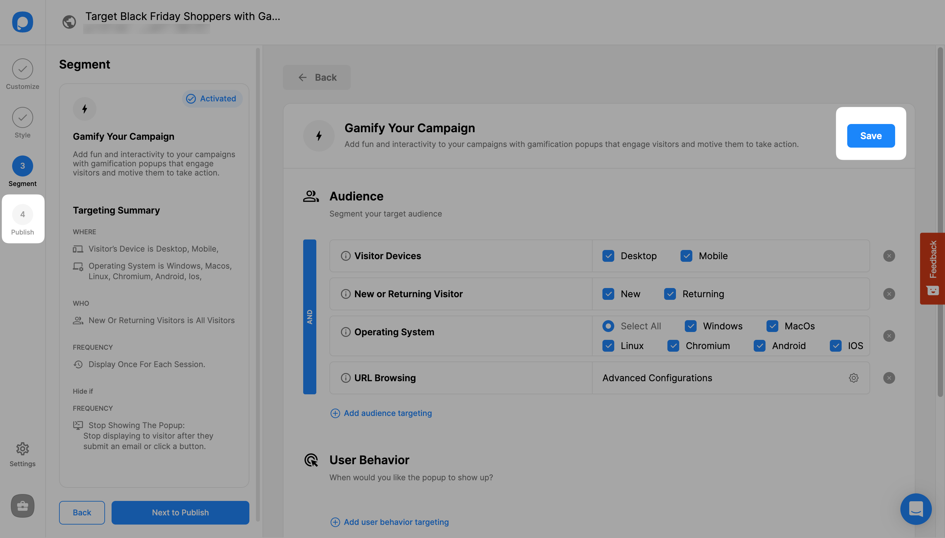Toggle the Select All radio button
This screenshot has width=945, height=538.
point(608,326)
